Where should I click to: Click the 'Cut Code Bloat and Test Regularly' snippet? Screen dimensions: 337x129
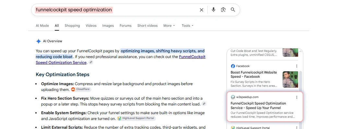click(x=254, y=53)
